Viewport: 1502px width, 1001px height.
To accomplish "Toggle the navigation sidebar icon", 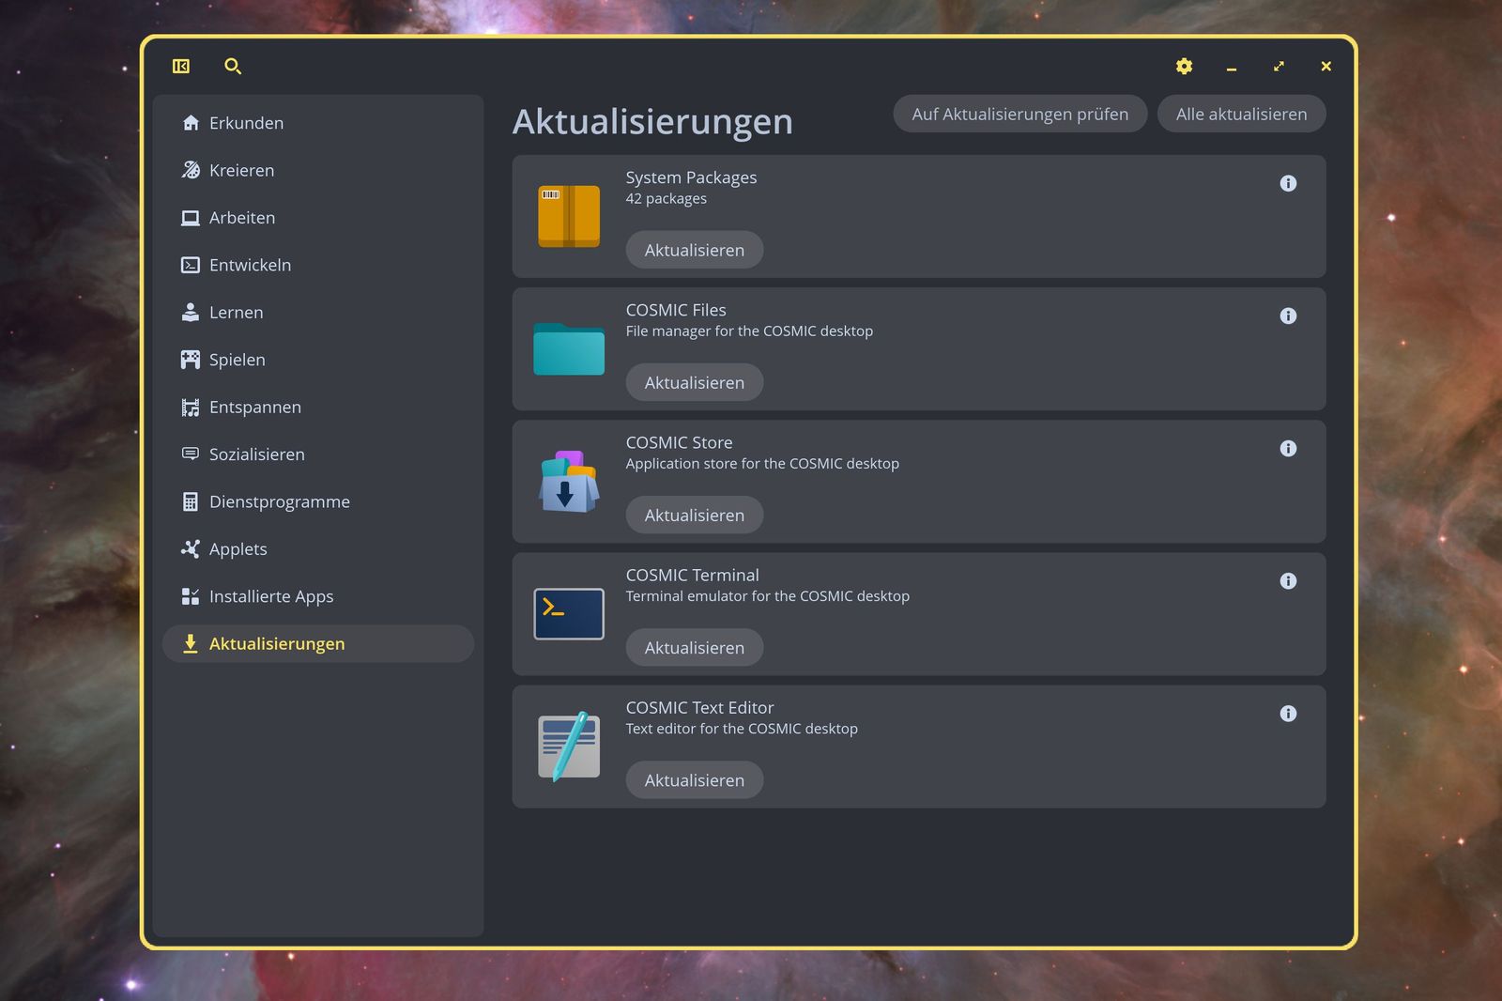I will pos(181,66).
